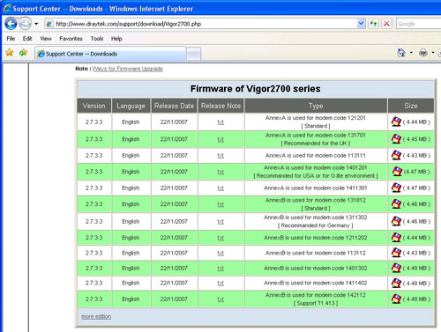
Task: Open release note txt for modem code 131812
Action: pos(220,204)
